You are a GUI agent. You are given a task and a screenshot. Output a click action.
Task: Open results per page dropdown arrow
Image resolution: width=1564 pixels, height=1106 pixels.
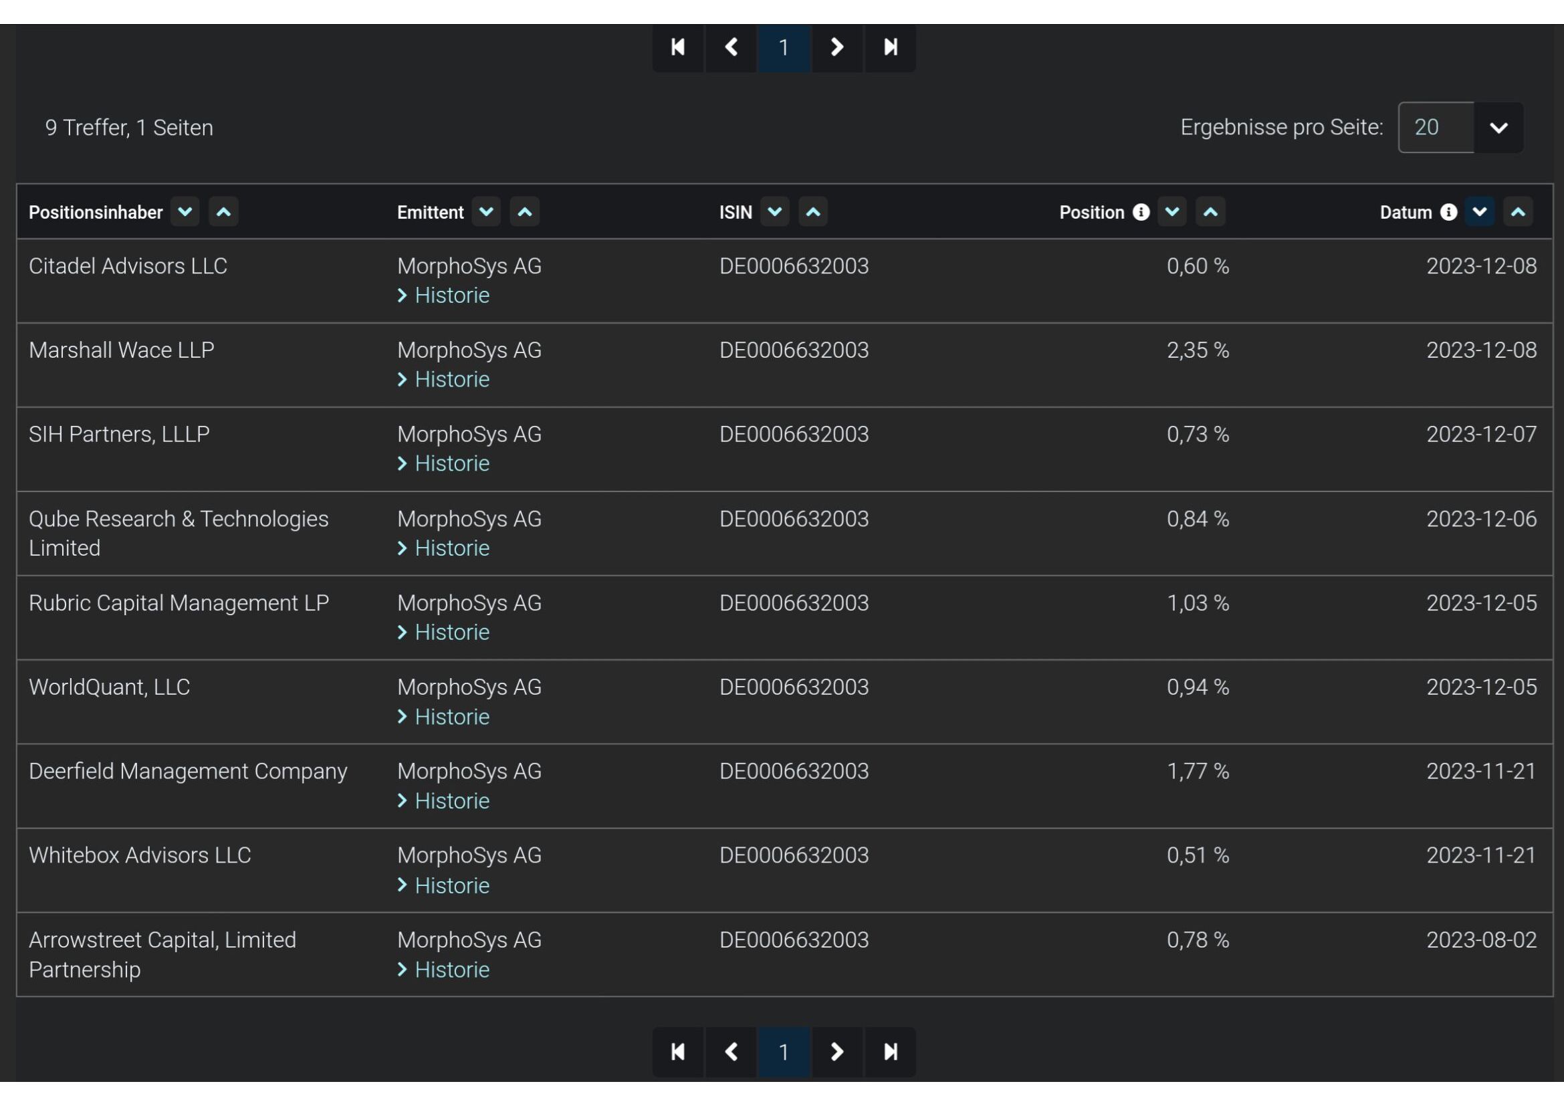(1498, 127)
